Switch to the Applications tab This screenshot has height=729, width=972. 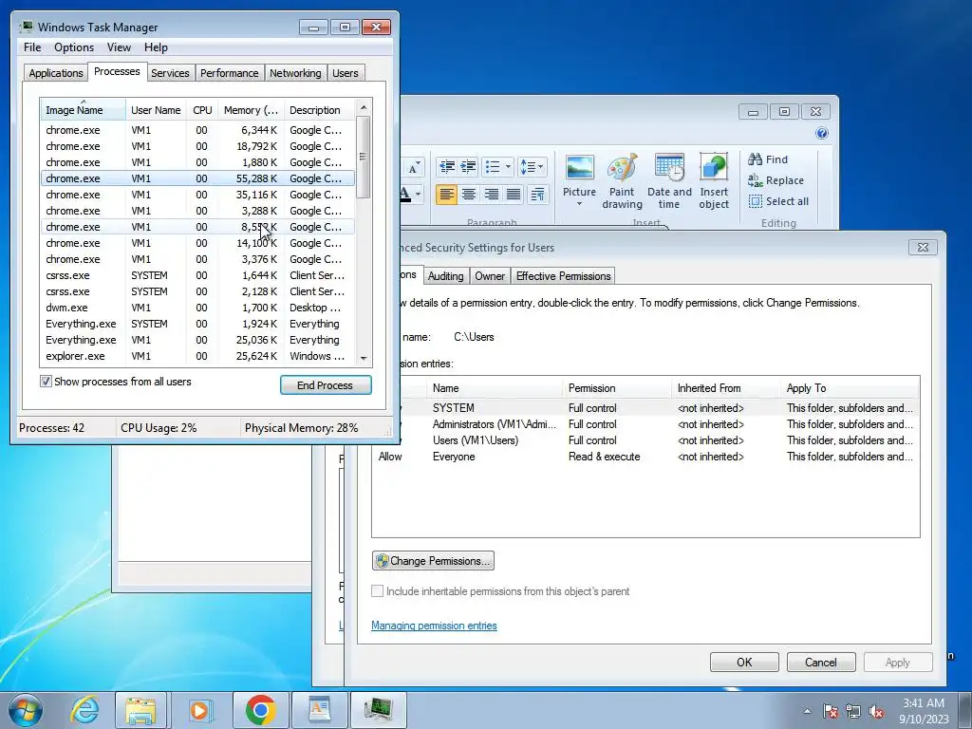coord(56,72)
